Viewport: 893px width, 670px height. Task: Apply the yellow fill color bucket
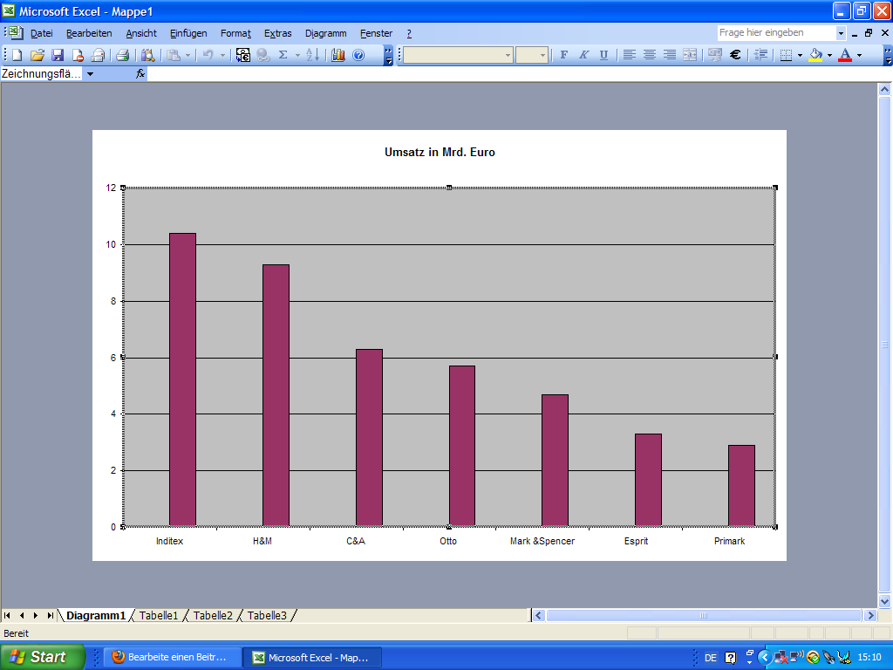pos(815,55)
